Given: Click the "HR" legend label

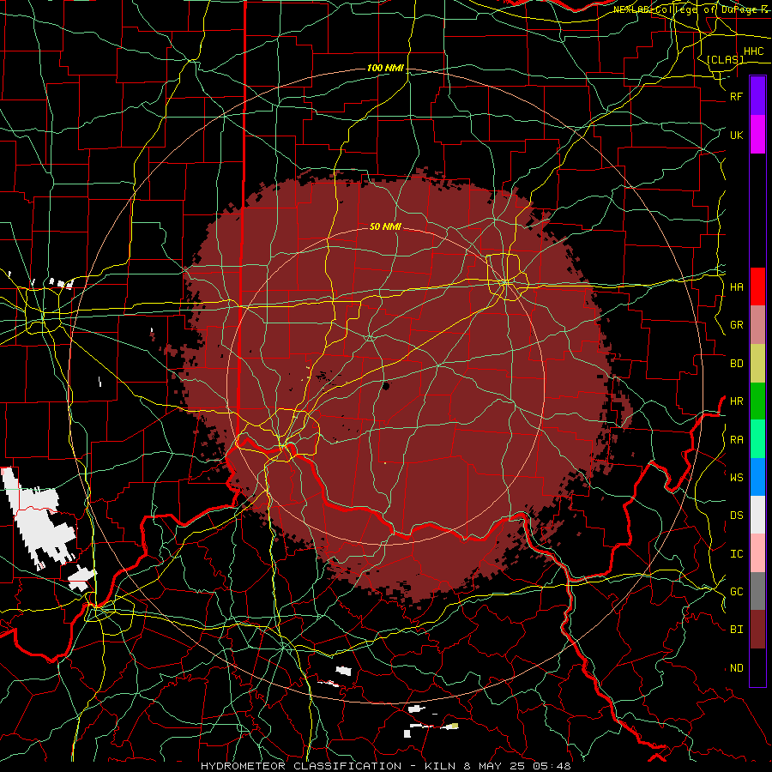Looking at the screenshot, I should [x=736, y=401].
